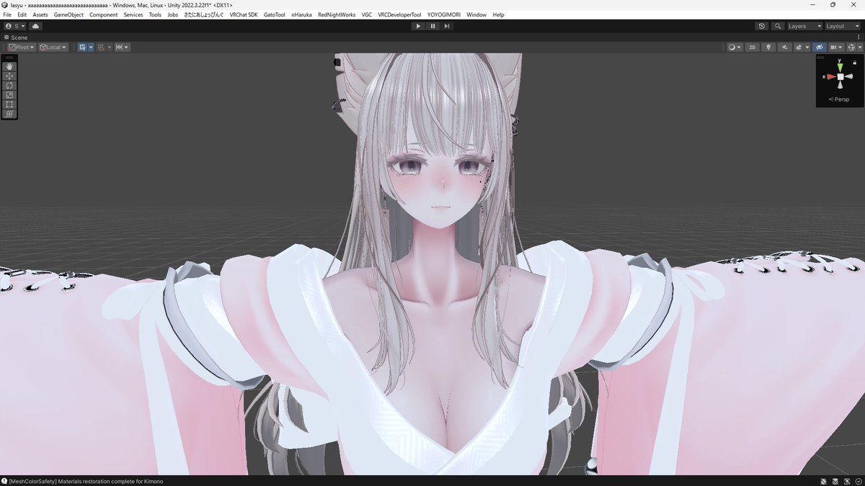
Task: Toggle 2D view mode
Action: coord(752,47)
